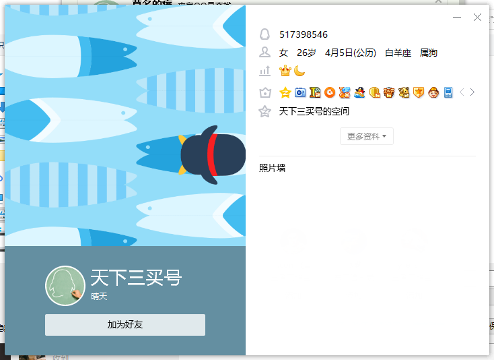494x360 pixels.
Task: Click the level bar-chart icon
Action: point(264,71)
